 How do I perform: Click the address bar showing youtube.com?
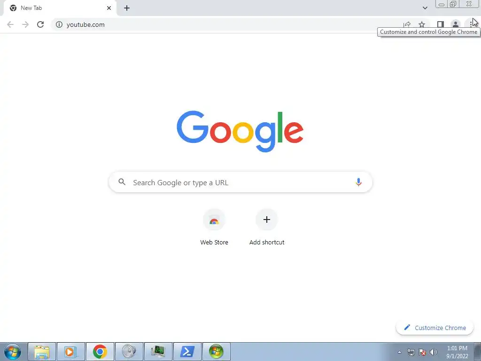[x=227, y=24]
